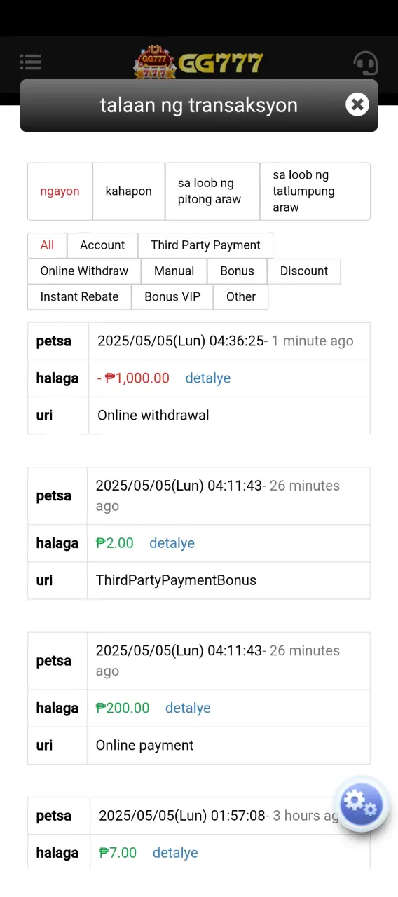Image resolution: width=398 pixels, height=897 pixels.
Task: Close the talaan ng transaksyon dialog
Action: 357,104
